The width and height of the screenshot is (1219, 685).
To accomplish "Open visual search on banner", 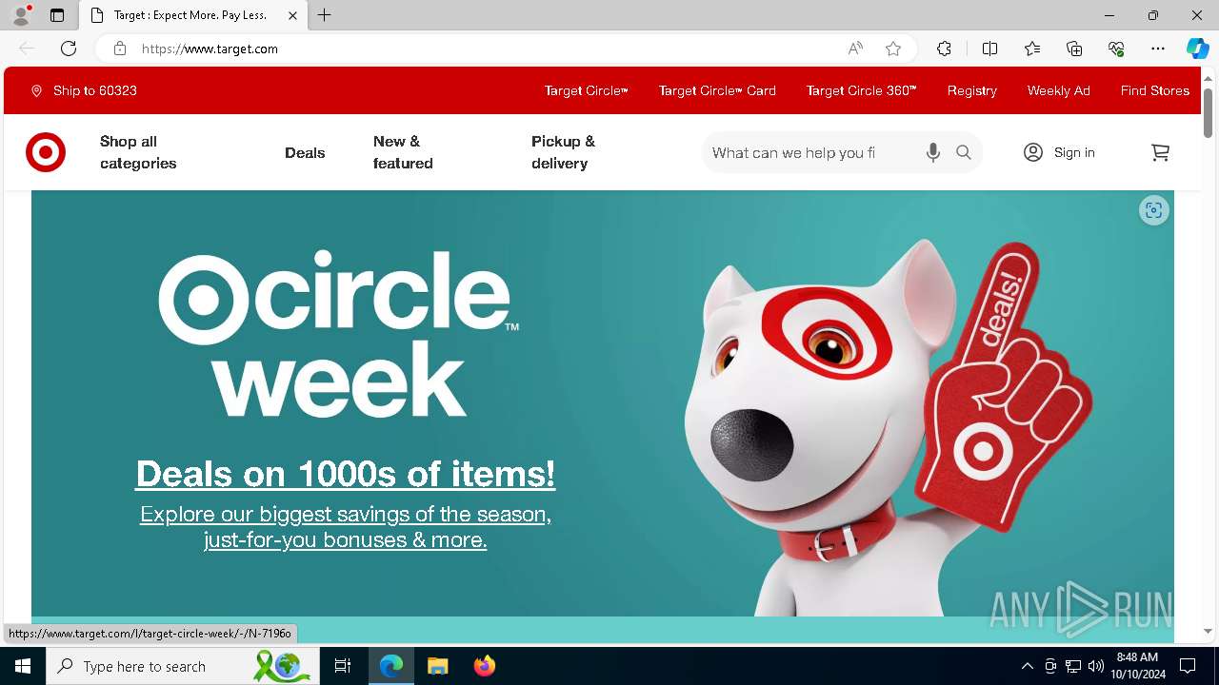I will [x=1153, y=210].
